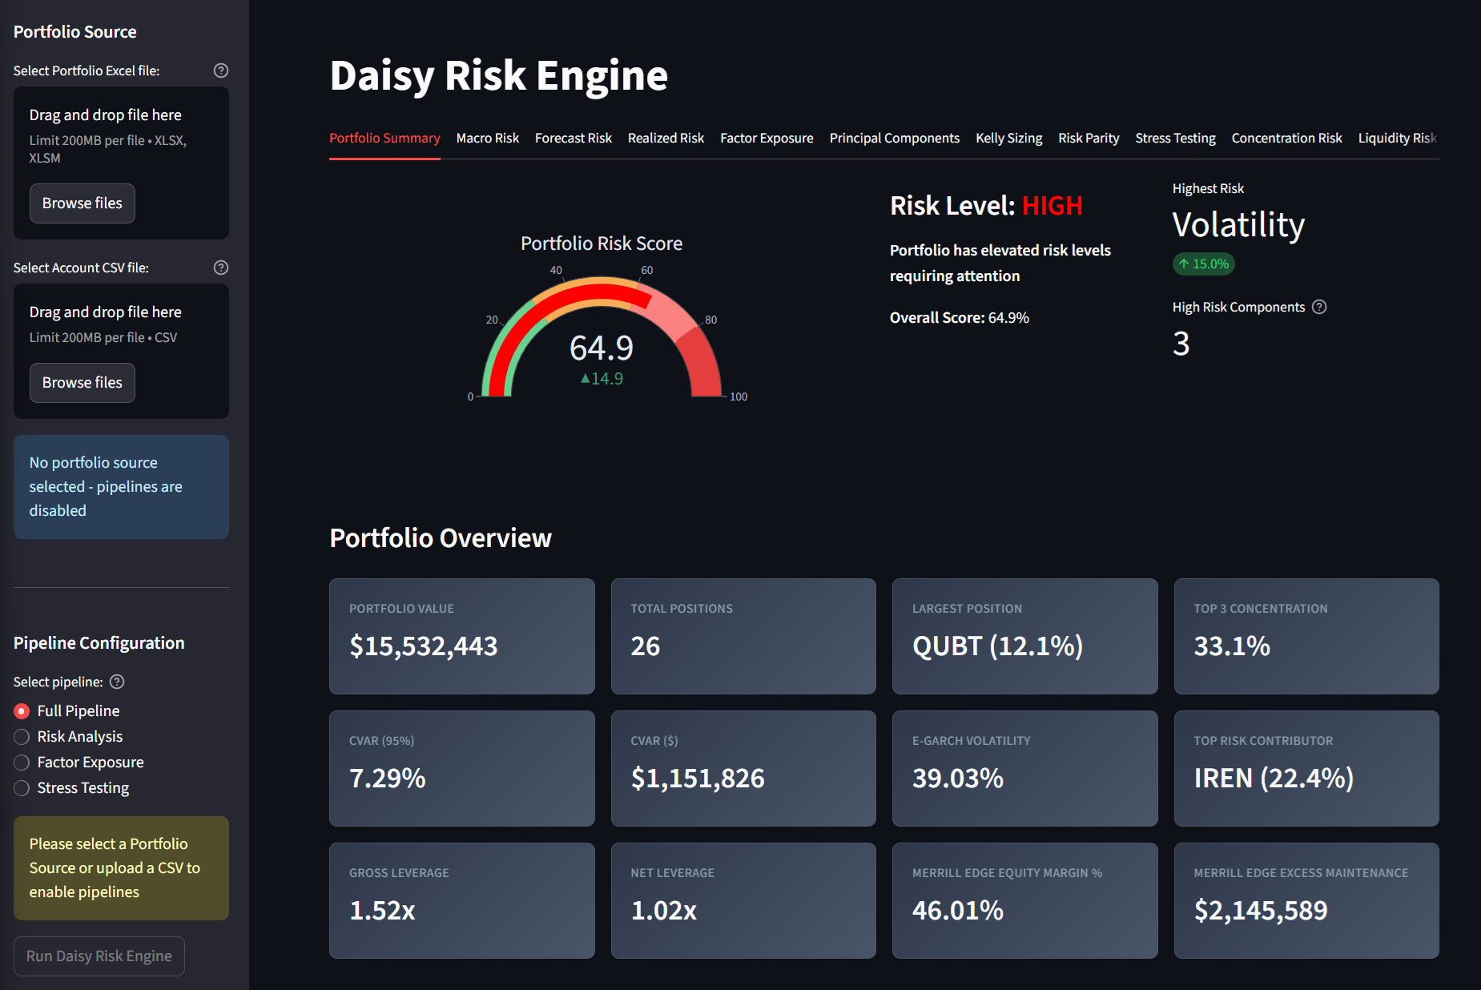
Task: Choose the Stress Testing pipeline radio
Action: (x=22, y=788)
